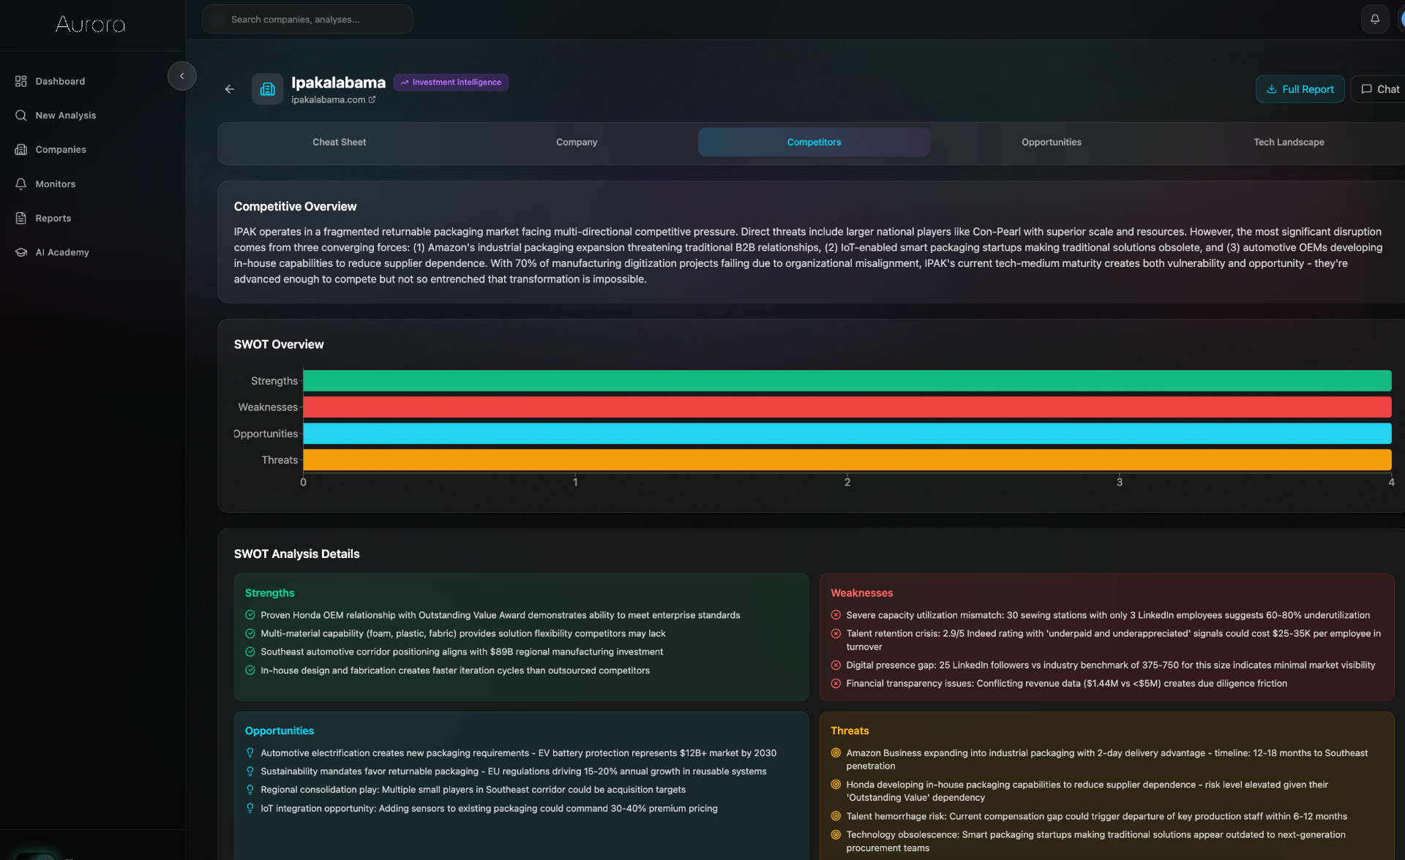This screenshot has width=1405, height=860.
Task: Click check icon beside Southeast automotive corridor
Action: pos(250,652)
